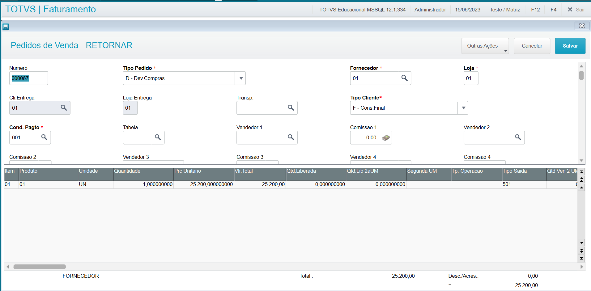Jump to first grid row arrow
The width and height of the screenshot is (591, 291).
582,172
